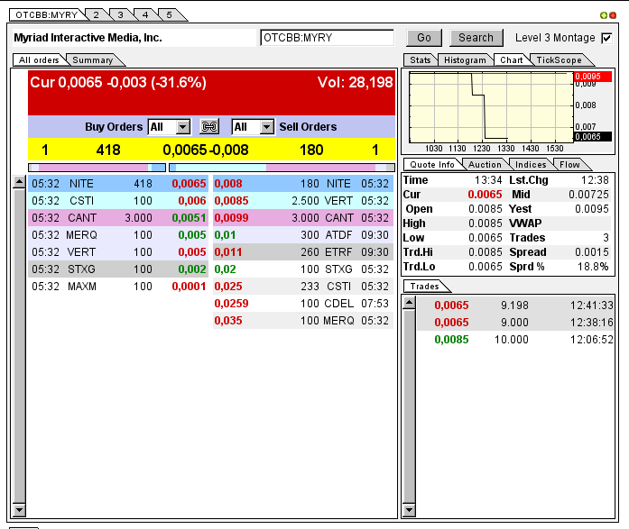Click the Mid value 0.00725
This screenshot has height=529, width=629.
pyautogui.click(x=588, y=195)
